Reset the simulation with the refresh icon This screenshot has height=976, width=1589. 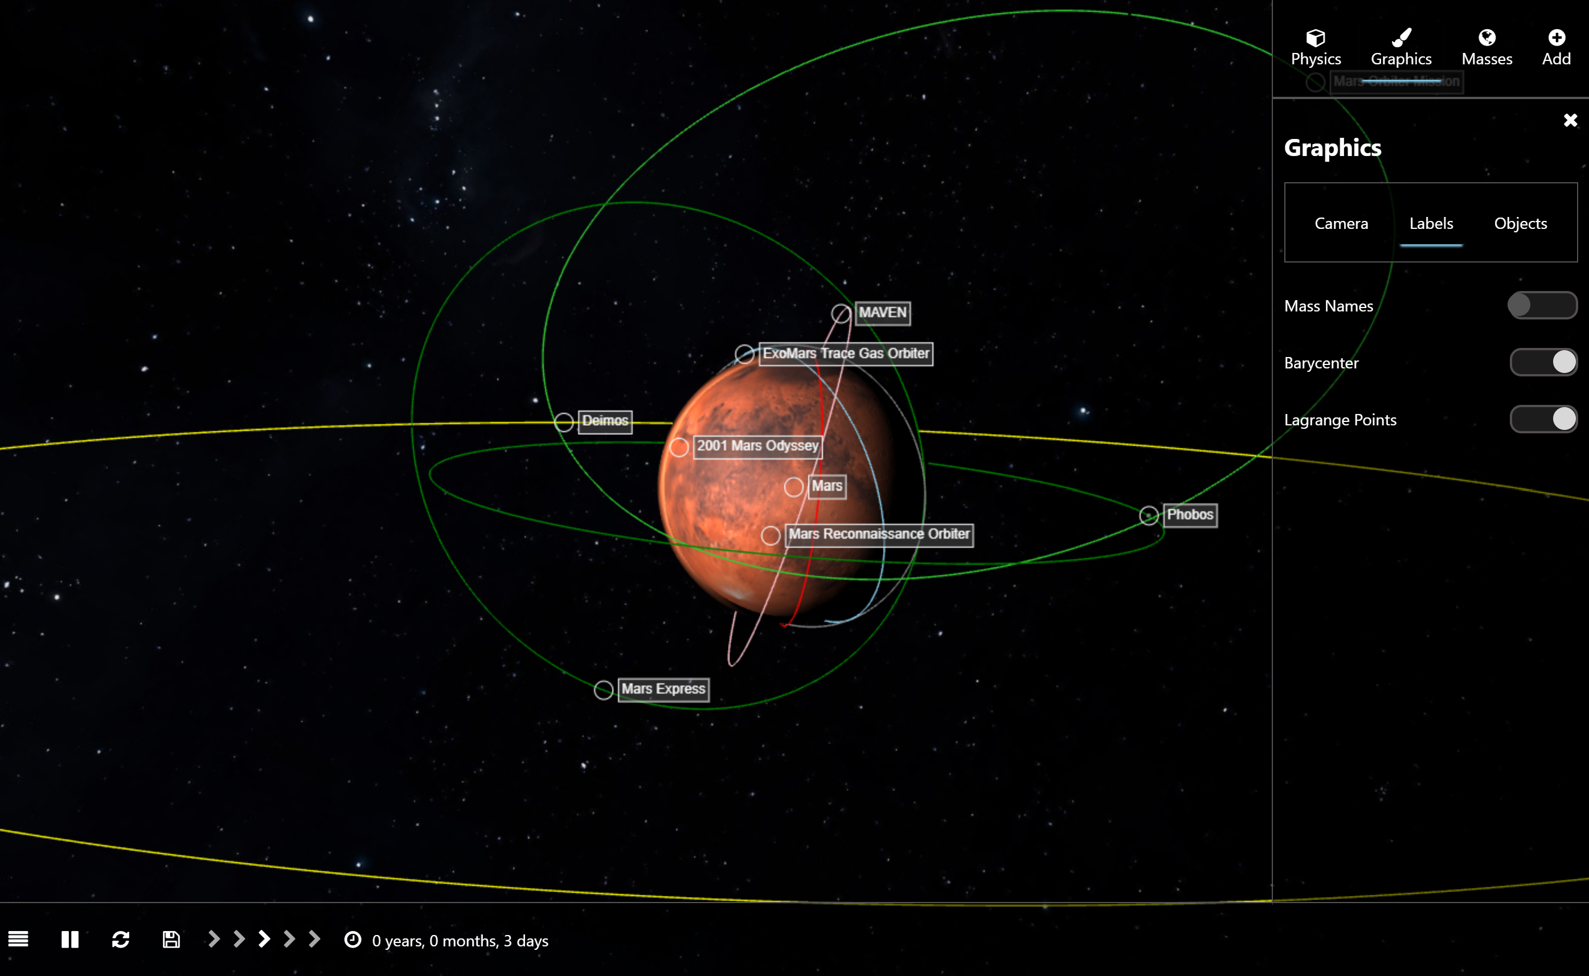121,940
